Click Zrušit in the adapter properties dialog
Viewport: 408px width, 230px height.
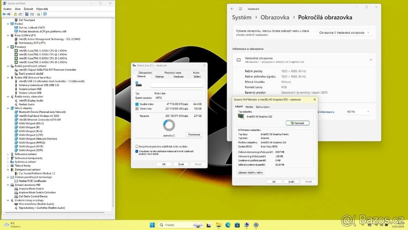coord(291,182)
